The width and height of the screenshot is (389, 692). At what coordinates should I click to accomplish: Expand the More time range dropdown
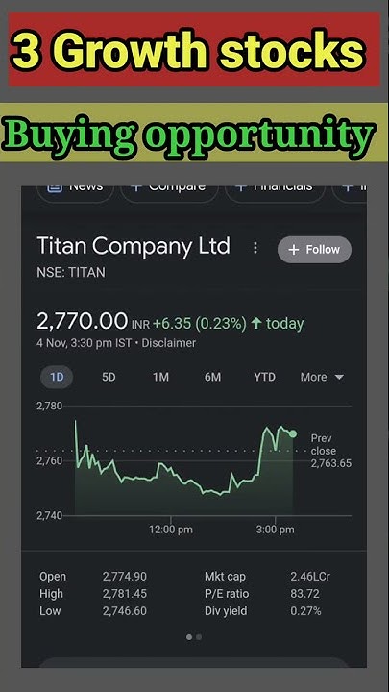coord(322,378)
